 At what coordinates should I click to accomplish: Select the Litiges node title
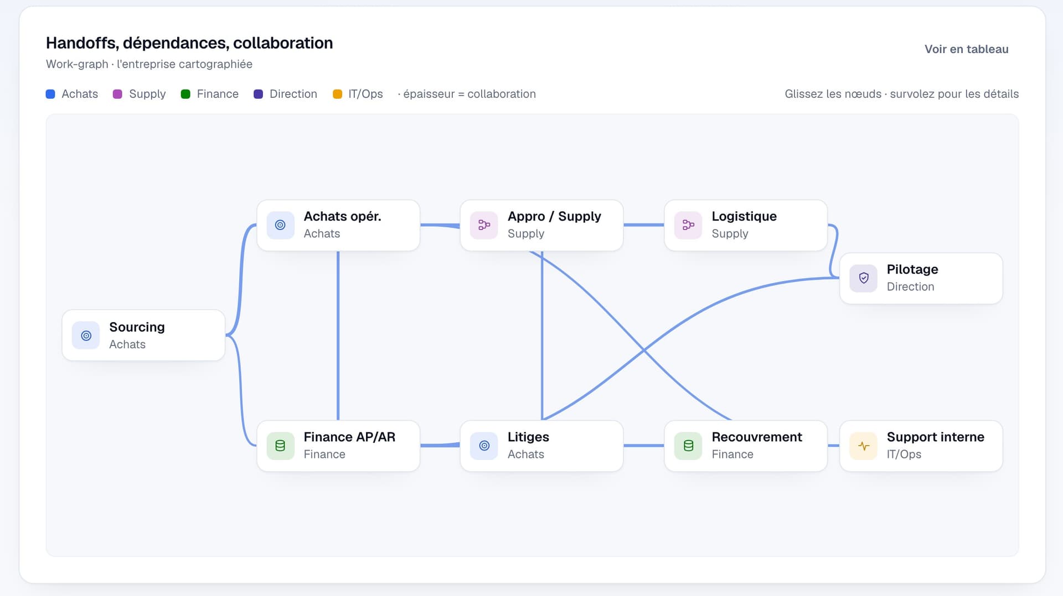click(x=528, y=437)
